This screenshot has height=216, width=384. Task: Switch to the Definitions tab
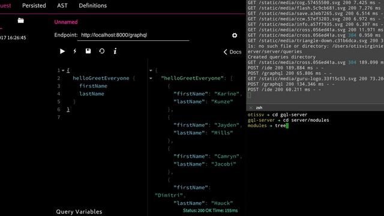93,5
